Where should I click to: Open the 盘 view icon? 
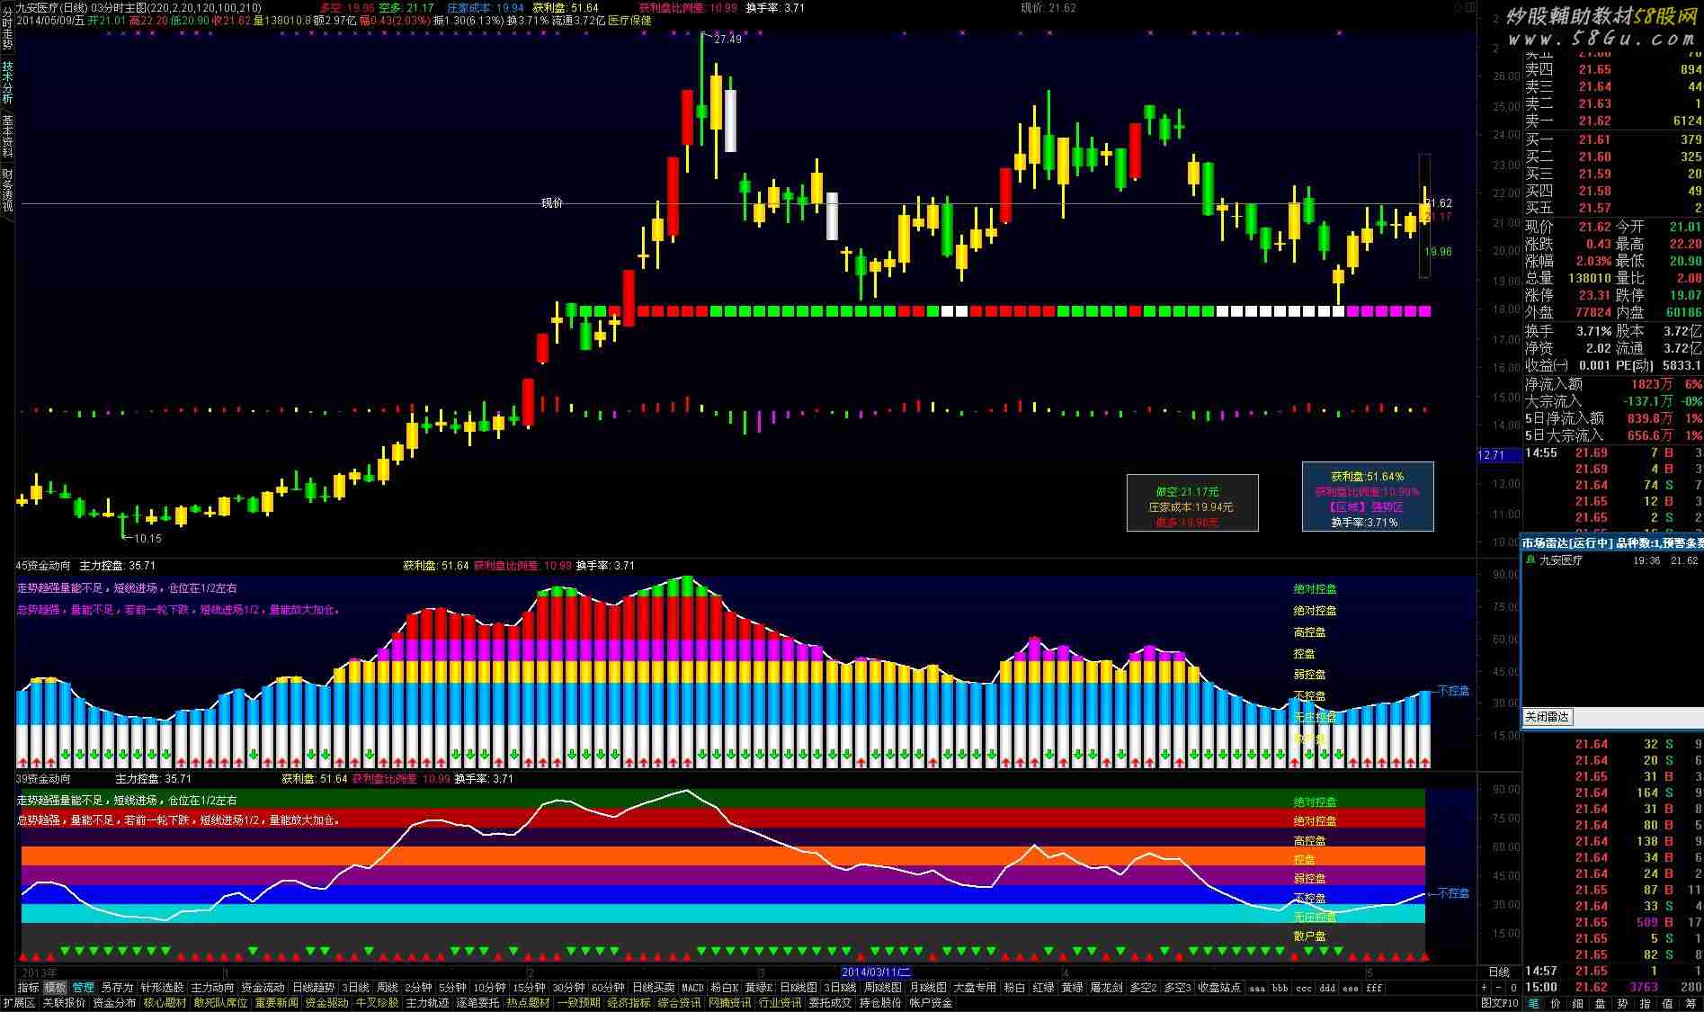(x=1601, y=1003)
